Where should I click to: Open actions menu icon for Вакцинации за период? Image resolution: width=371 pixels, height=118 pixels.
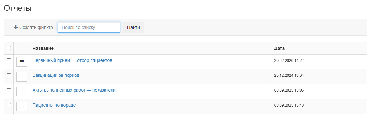click(x=22, y=76)
